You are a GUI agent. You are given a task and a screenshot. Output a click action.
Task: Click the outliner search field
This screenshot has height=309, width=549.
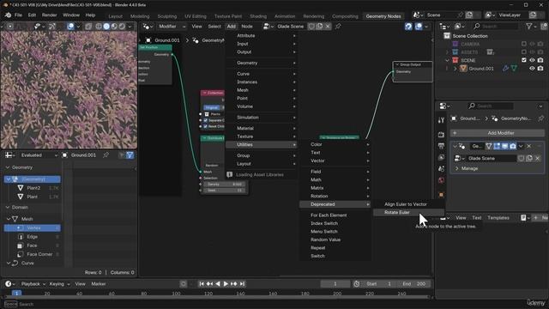pyautogui.click(x=496, y=27)
